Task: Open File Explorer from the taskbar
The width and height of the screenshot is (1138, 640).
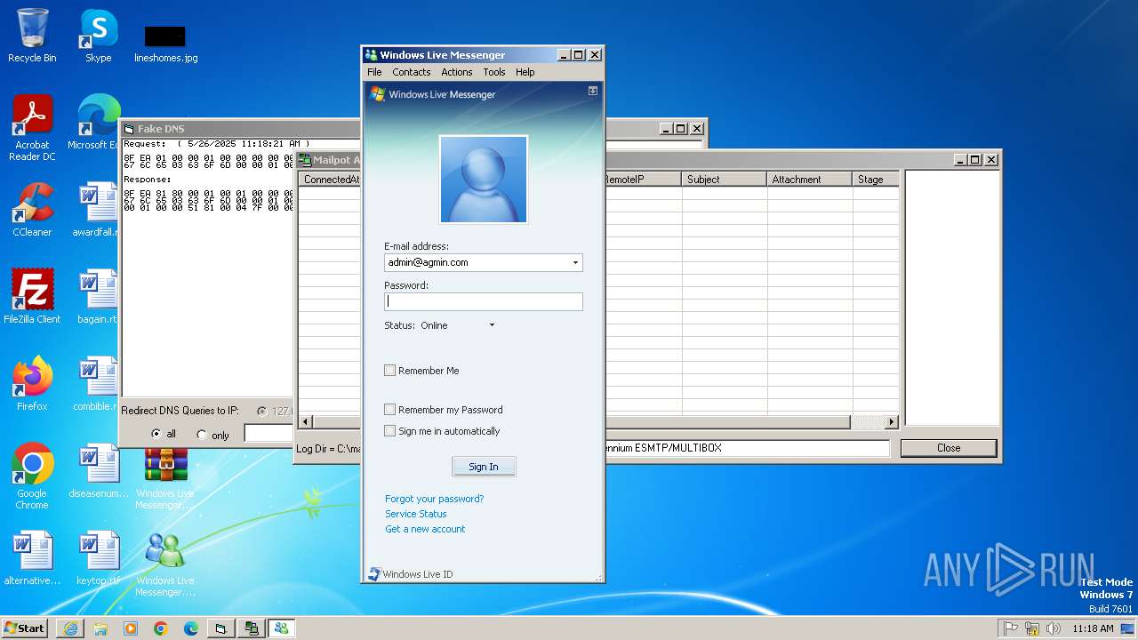Action: coord(100,628)
